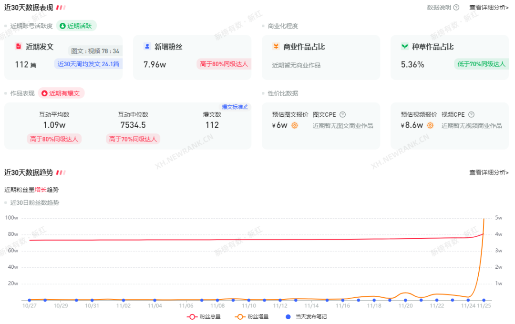
Task: Toggle the 当天发布笔记 legend series
Action: click(x=306, y=316)
